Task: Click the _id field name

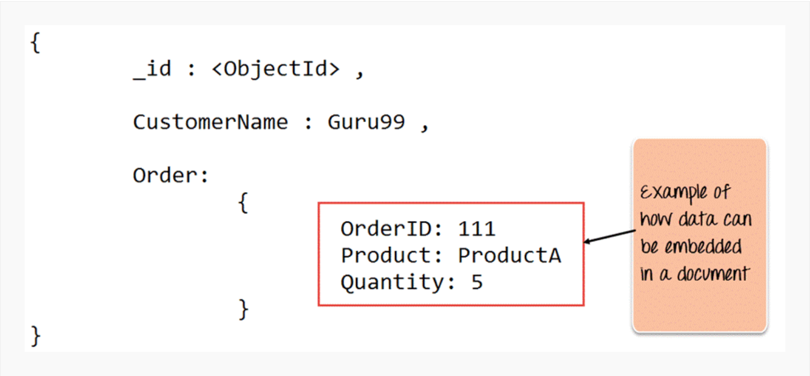Action: tap(152, 70)
